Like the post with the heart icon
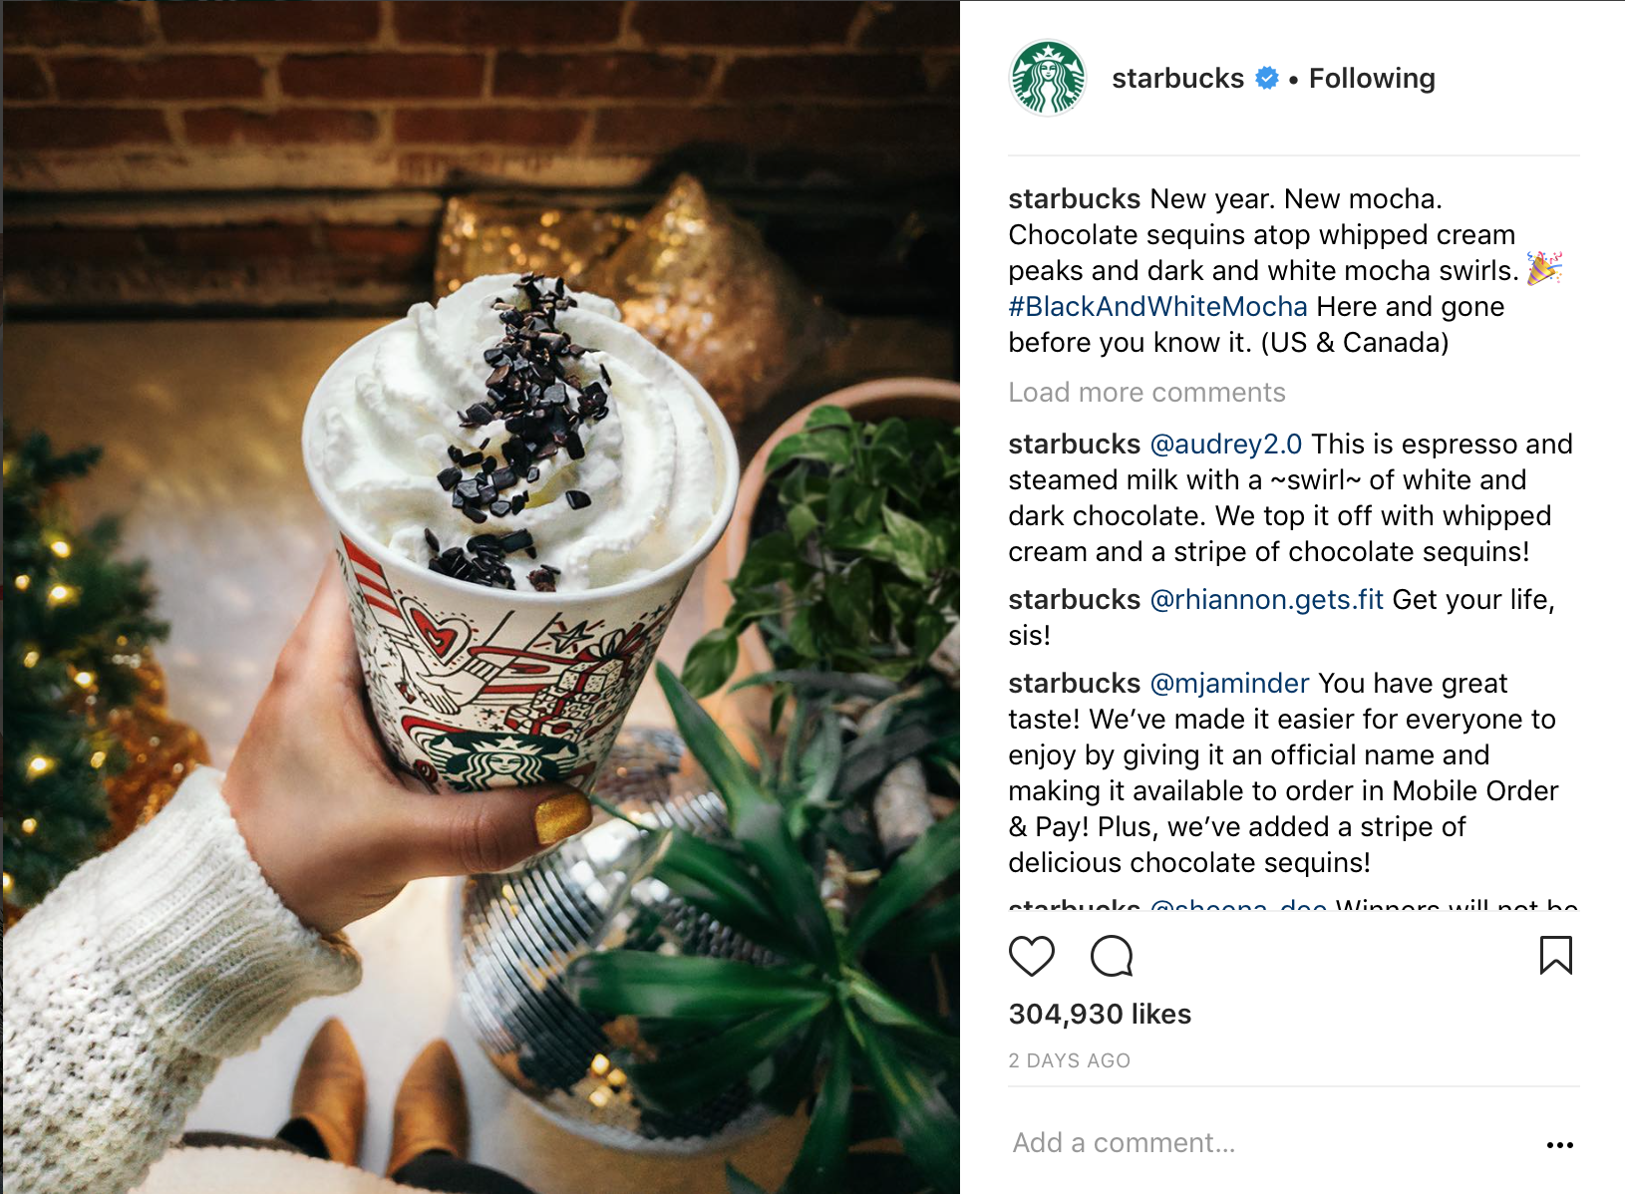The width and height of the screenshot is (1625, 1194). (1031, 956)
